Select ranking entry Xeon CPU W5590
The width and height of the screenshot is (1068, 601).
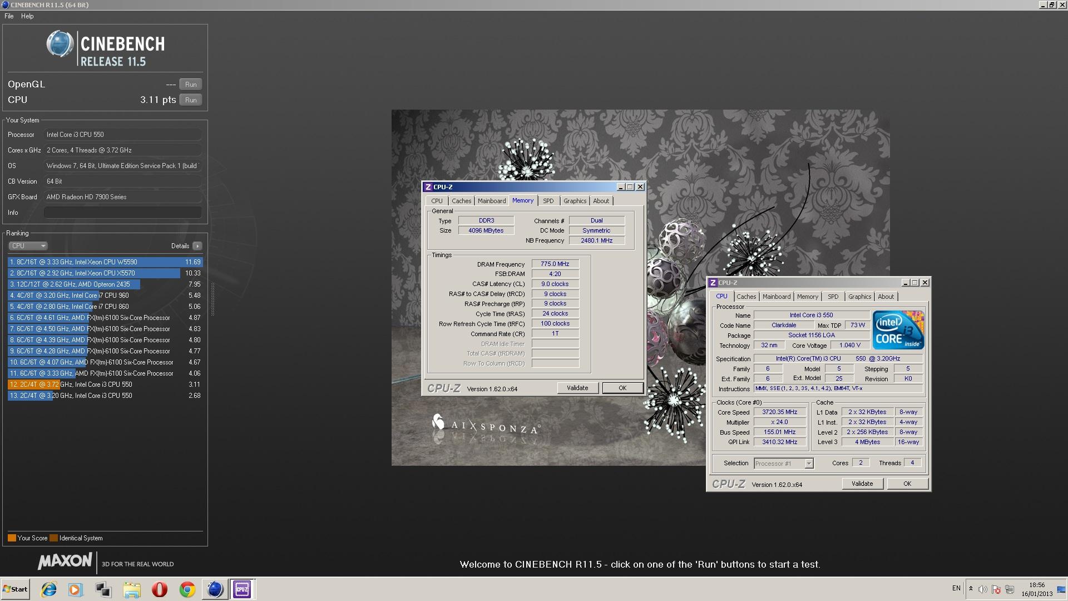[105, 262]
